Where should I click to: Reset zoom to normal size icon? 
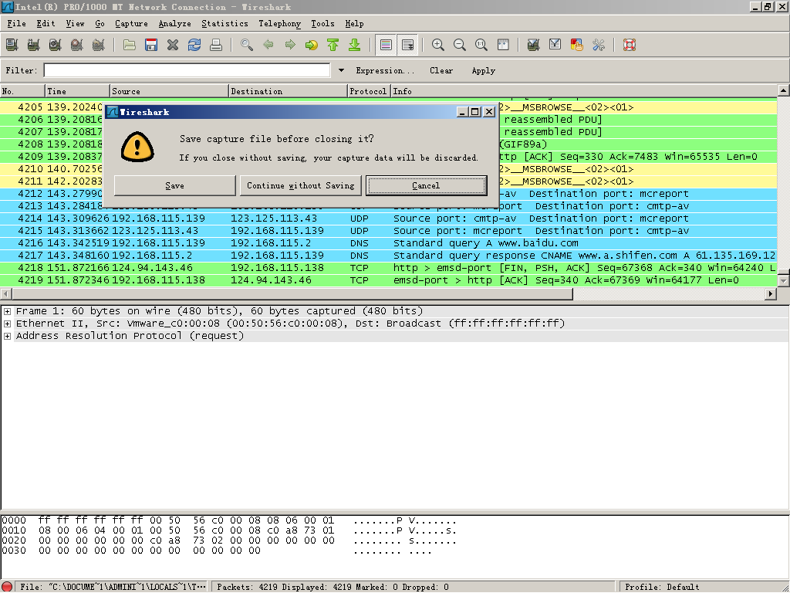point(481,45)
